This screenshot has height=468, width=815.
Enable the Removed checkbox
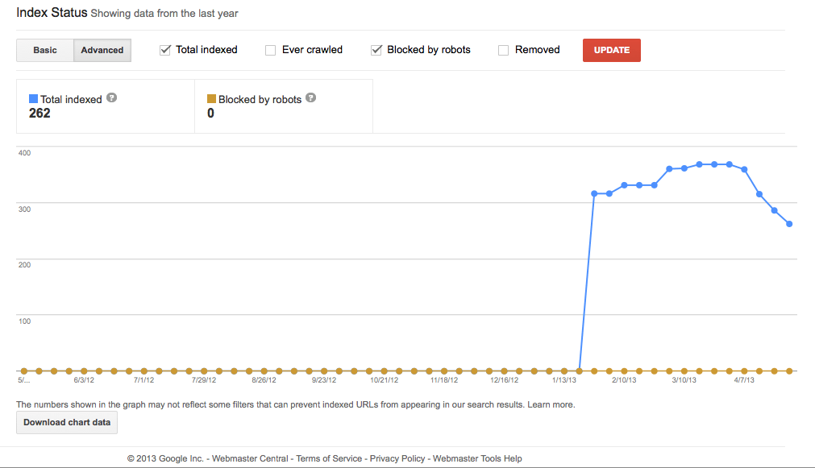tap(504, 50)
